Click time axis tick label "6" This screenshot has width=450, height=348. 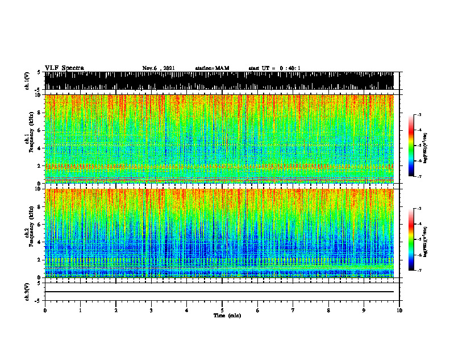coord(258,310)
